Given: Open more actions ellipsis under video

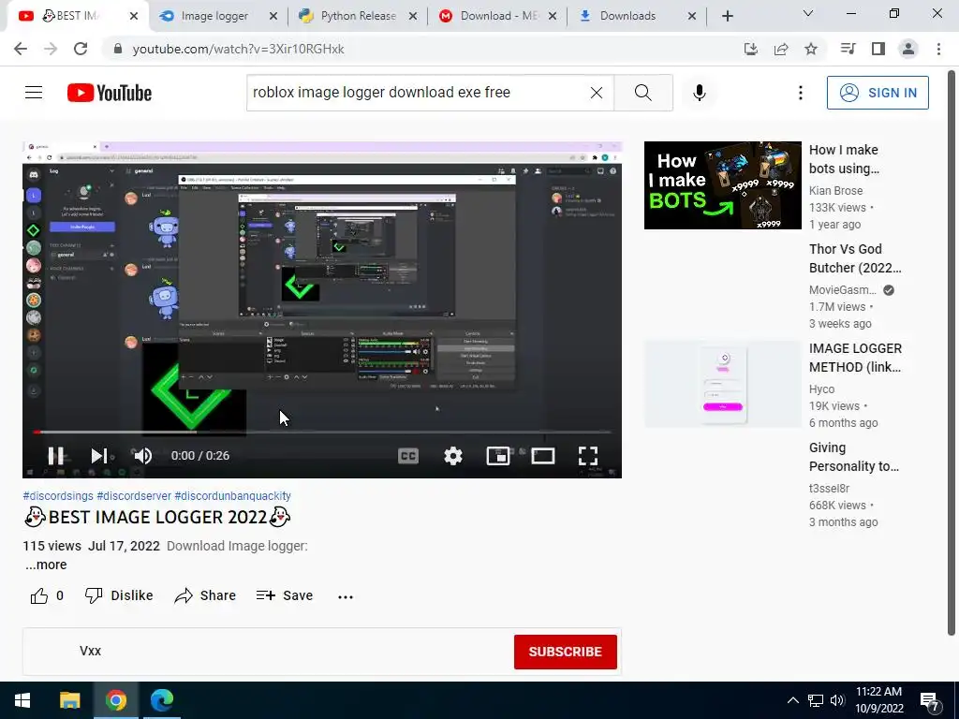Looking at the screenshot, I should pyautogui.click(x=346, y=596).
